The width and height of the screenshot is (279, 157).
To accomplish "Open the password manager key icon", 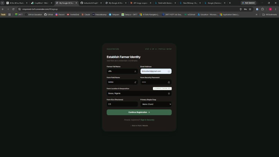I will pyautogui.click(x=245, y=9).
